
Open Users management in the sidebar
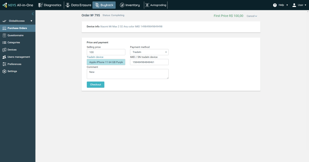tap(18, 57)
